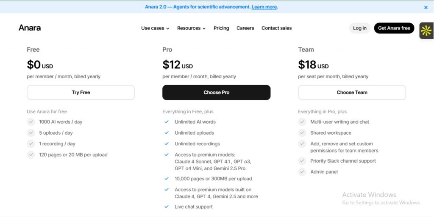Viewport: 434px width, 217px height.
Task: Click 'per seat per month, billed yearly' text
Action: [x=333, y=76]
